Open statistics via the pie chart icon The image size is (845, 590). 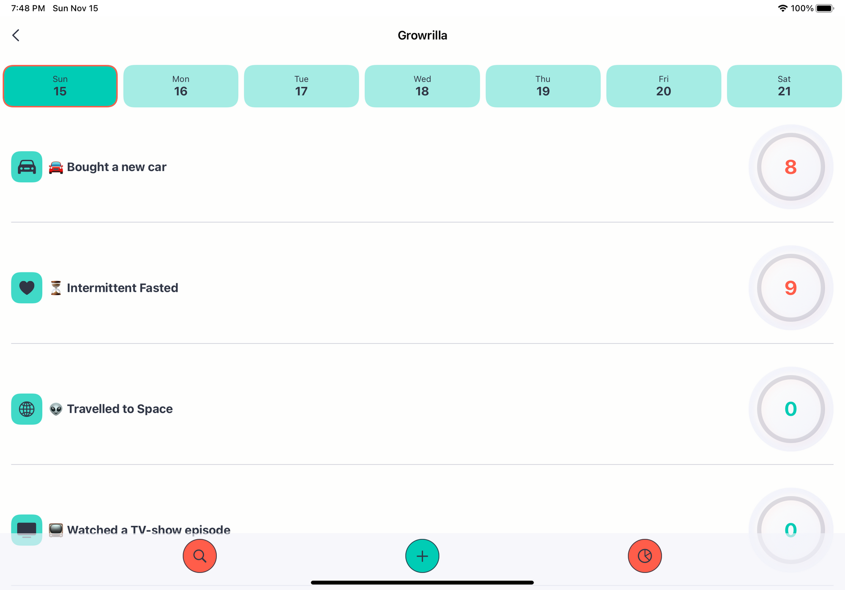tap(644, 556)
